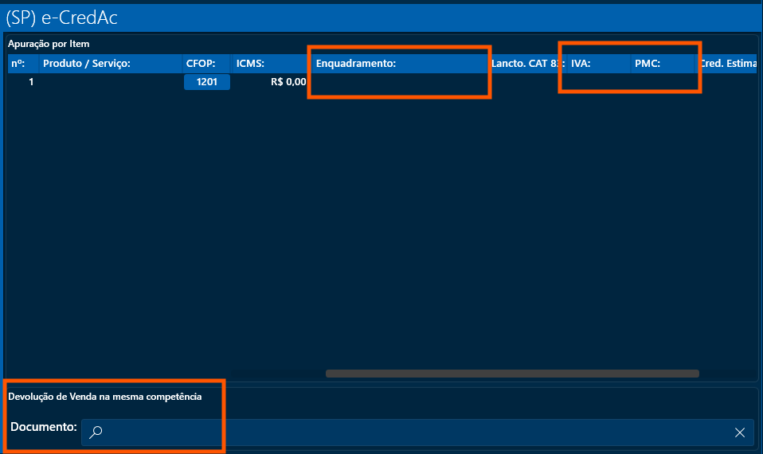Click the CFOP column header
This screenshot has width=763, height=454.
tap(201, 64)
